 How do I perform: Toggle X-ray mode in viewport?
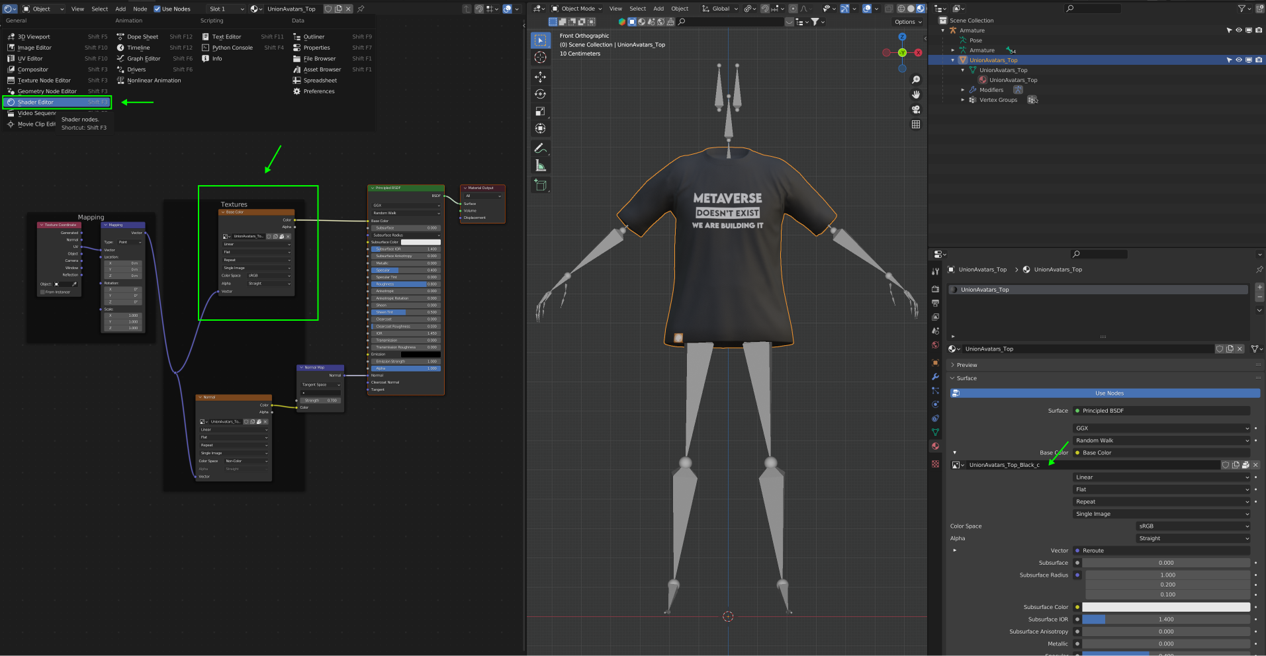[x=889, y=9]
